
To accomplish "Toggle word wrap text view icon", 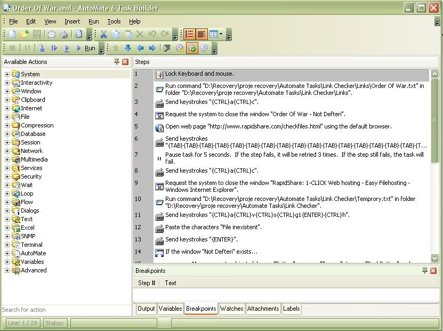I will tap(202, 34).
